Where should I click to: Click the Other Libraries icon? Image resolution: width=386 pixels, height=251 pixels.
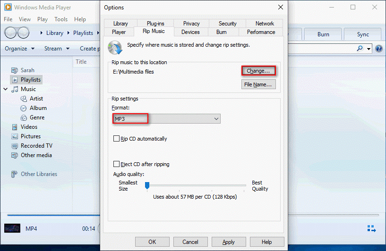pyautogui.click(x=14, y=174)
